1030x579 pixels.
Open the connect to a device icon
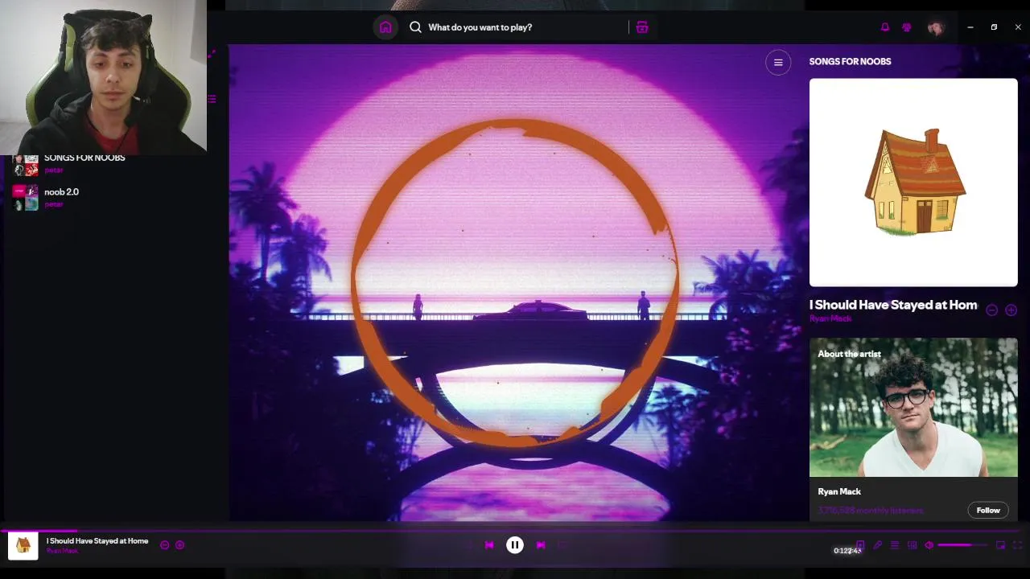coord(913,545)
